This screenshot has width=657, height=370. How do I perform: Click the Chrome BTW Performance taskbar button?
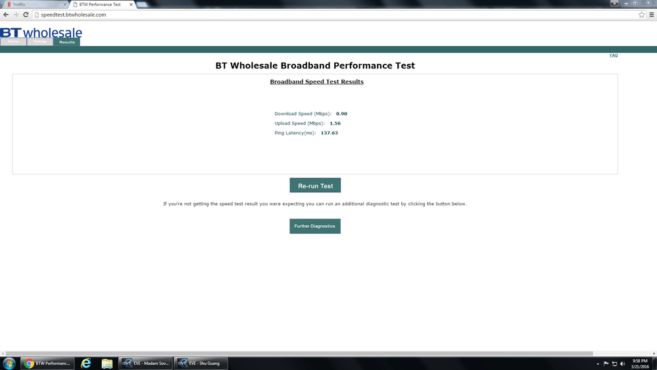[48, 363]
